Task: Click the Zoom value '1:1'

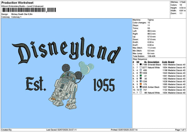Action: click(181, 13)
